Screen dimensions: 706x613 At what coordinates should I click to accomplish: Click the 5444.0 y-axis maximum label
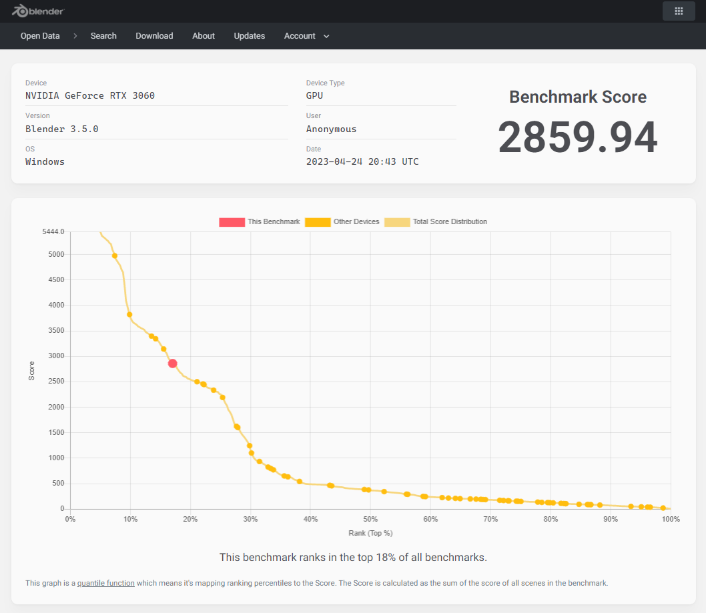tap(53, 231)
